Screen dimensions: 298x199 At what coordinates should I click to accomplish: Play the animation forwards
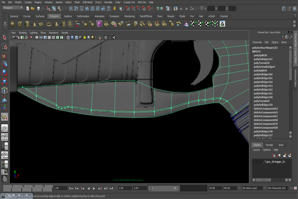[x=94, y=189]
